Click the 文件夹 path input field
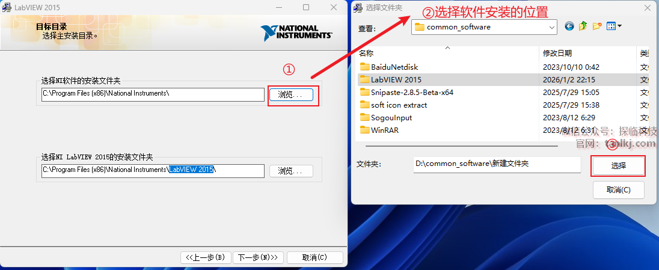Image resolution: width=659 pixels, height=270 pixels. pyautogui.click(x=497, y=164)
